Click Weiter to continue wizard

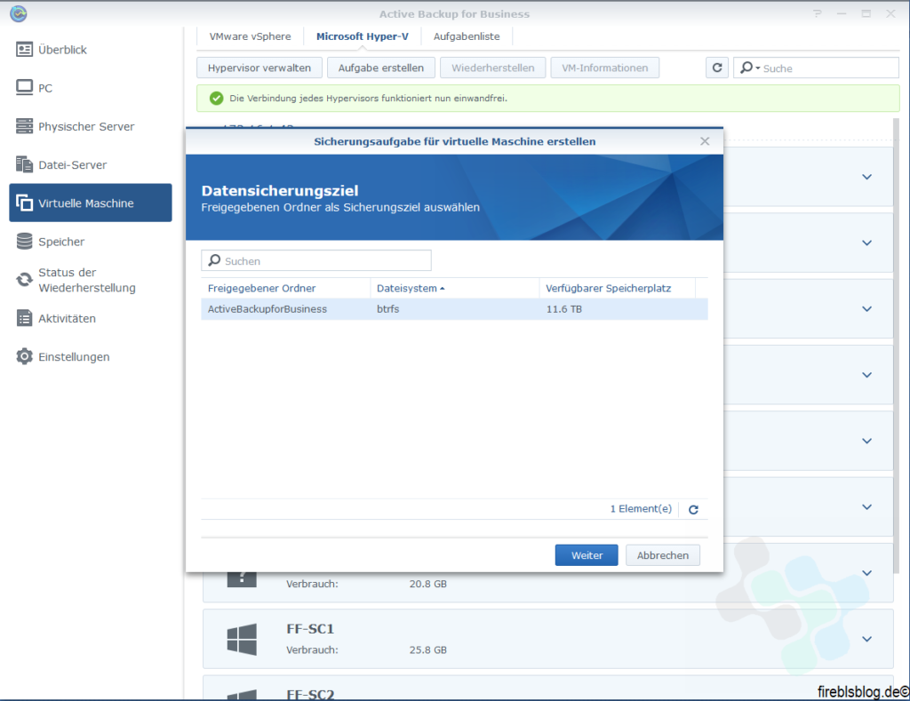pyautogui.click(x=587, y=555)
